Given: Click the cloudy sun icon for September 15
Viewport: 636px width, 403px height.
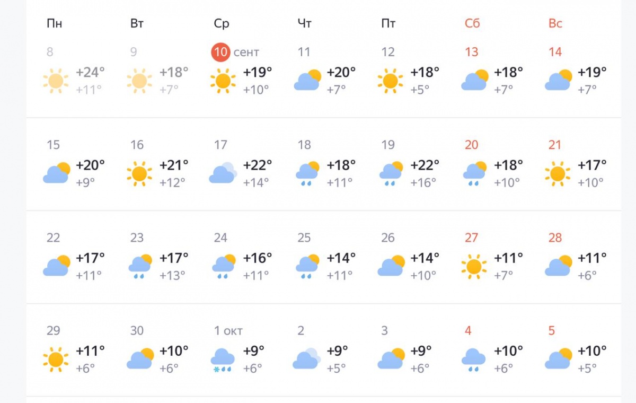Looking at the screenshot, I should click(x=56, y=172).
